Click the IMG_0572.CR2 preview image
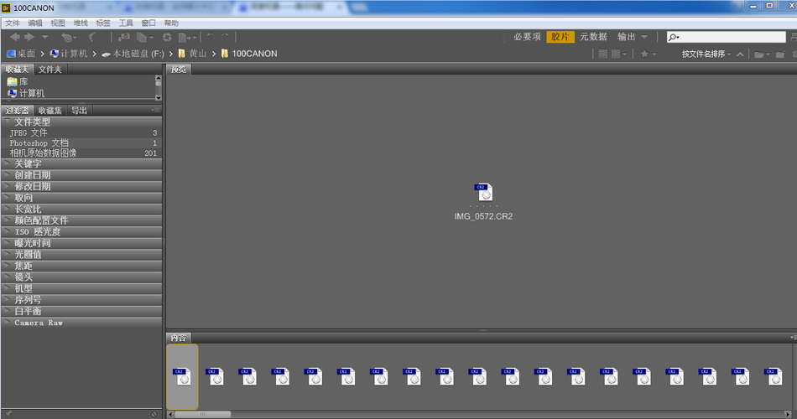This screenshot has width=797, height=419. click(x=483, y=193)
